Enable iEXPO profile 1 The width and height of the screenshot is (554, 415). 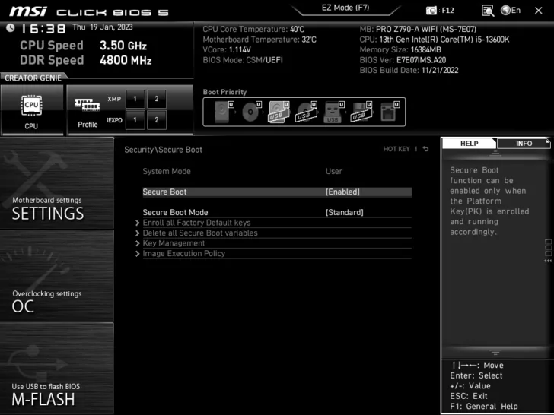[x=135, y=120]
